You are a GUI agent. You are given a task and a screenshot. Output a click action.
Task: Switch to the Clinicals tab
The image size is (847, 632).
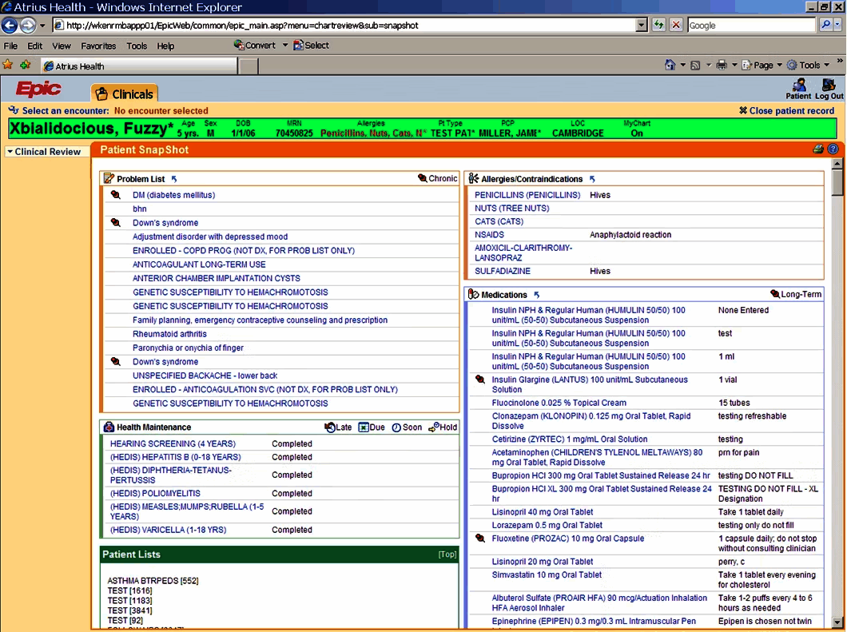(x=124, y=93)
